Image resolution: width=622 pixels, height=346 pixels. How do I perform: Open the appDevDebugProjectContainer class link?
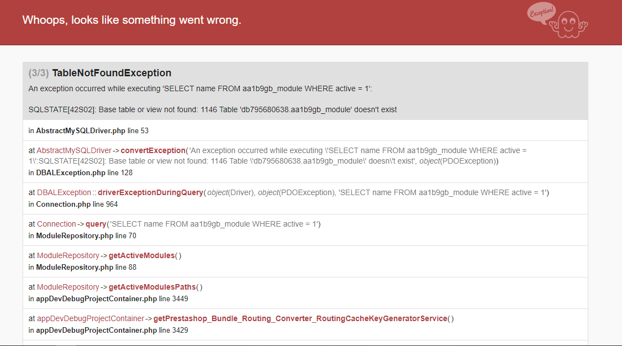coord(91,318)
